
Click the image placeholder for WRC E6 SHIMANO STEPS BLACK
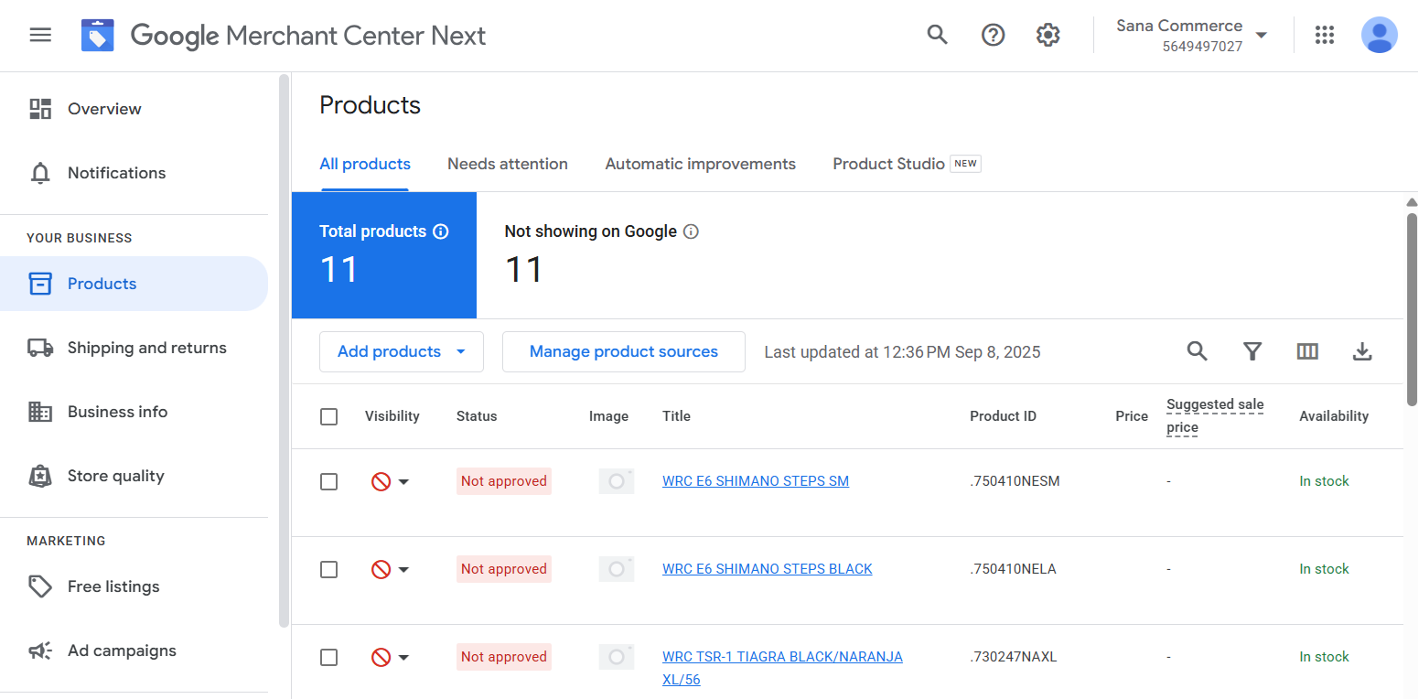point(617,569)
